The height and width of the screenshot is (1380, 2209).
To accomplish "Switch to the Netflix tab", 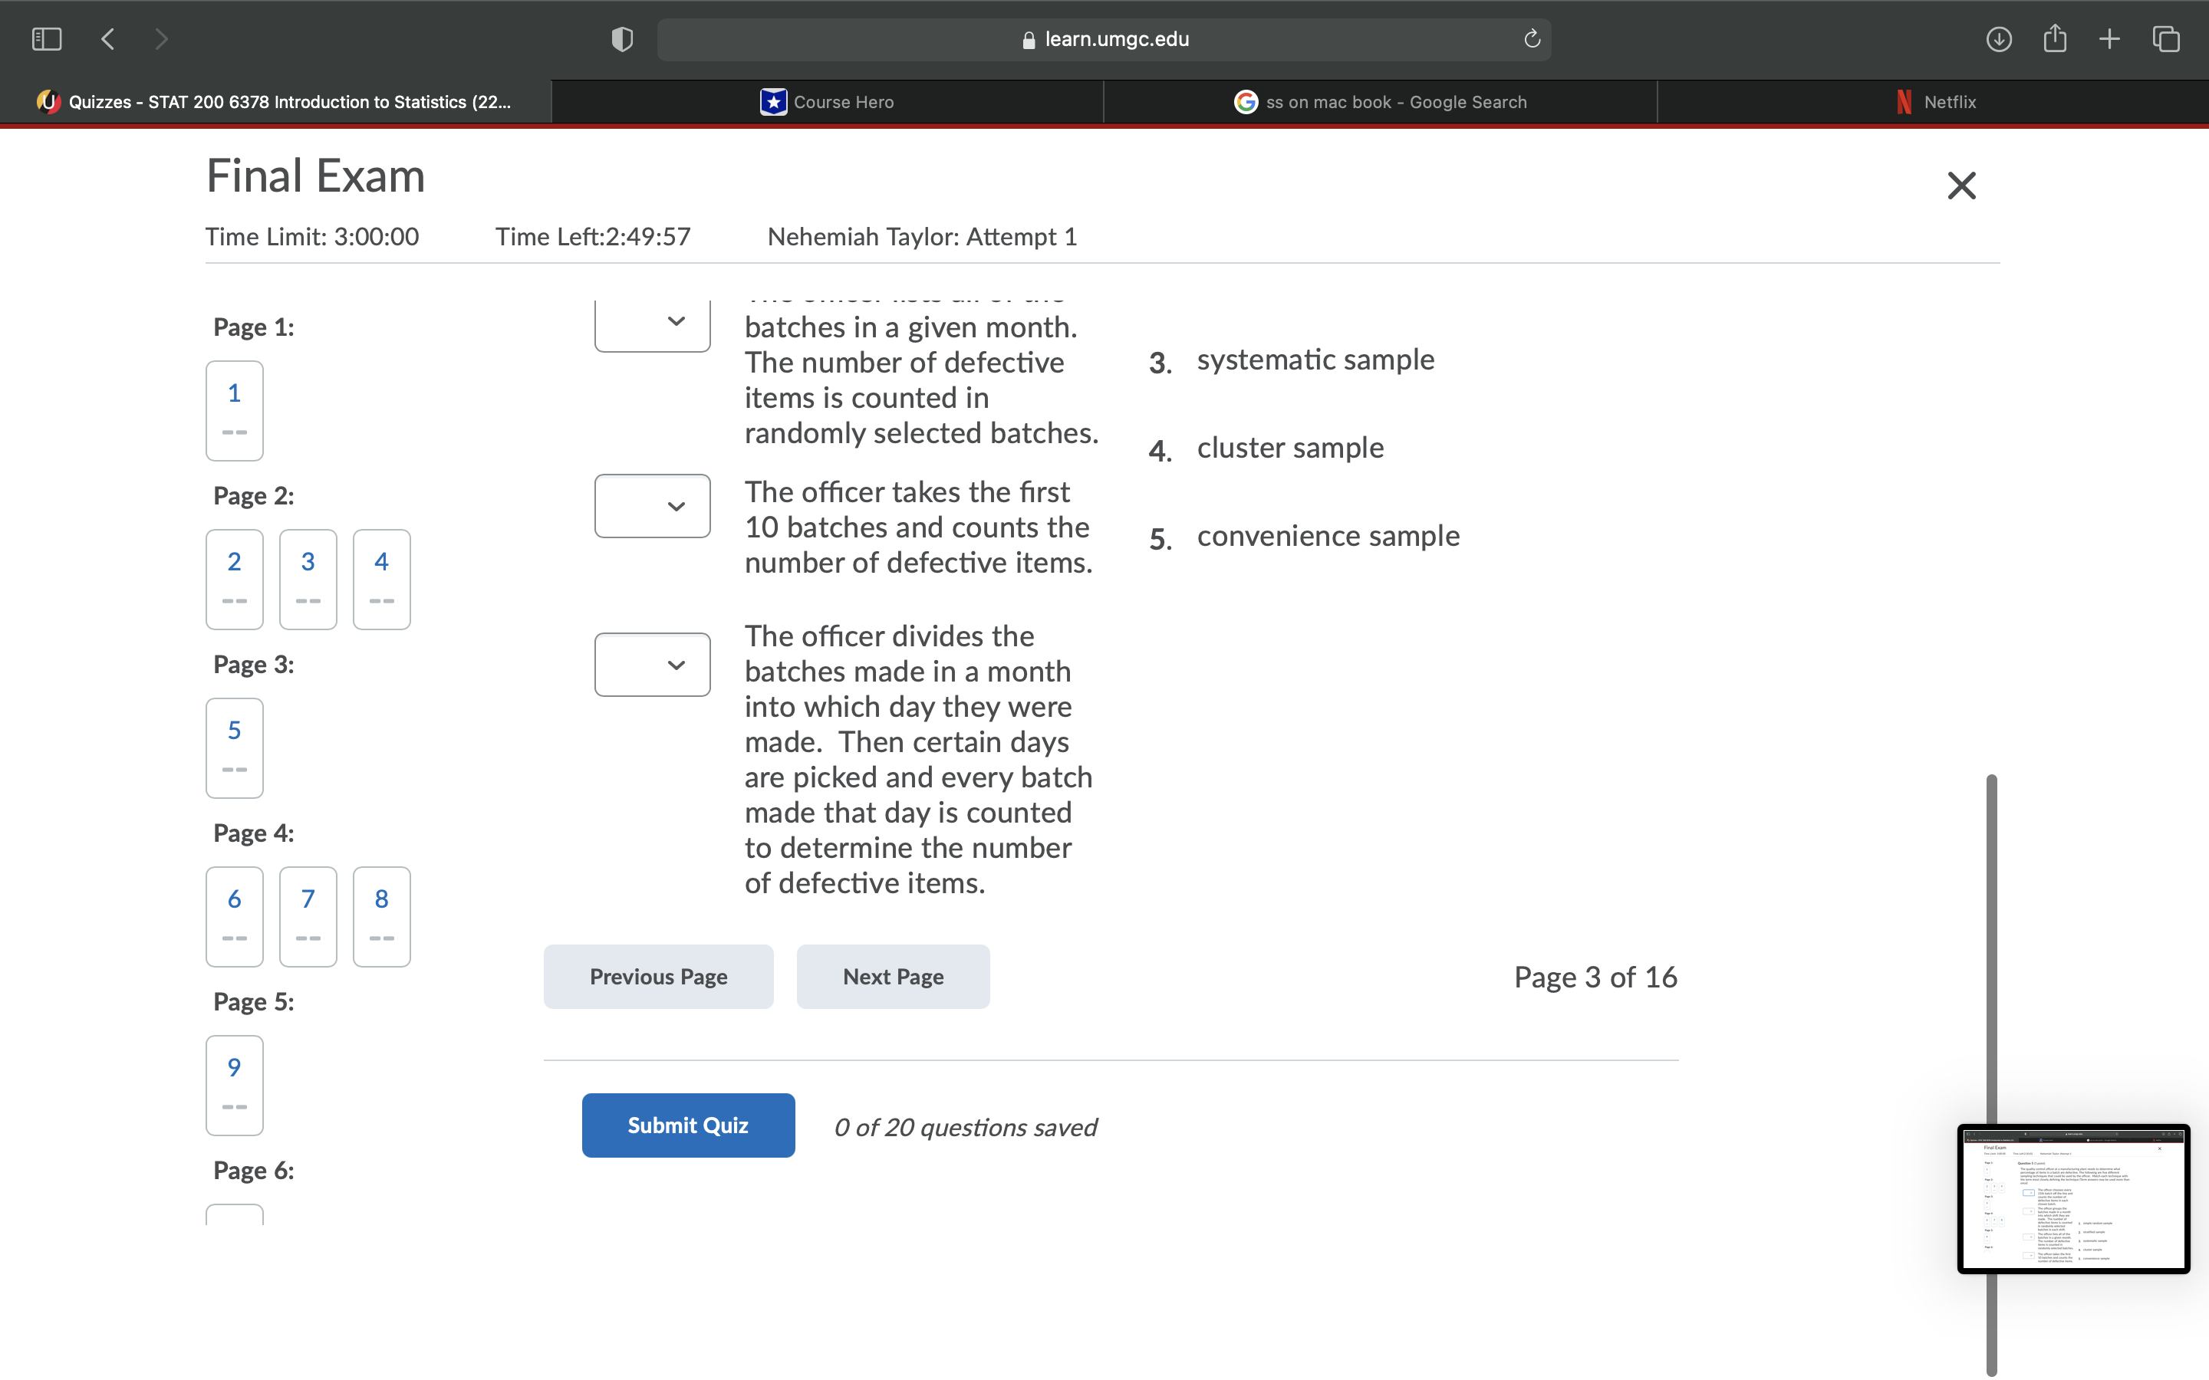I will pos(1934,102).
